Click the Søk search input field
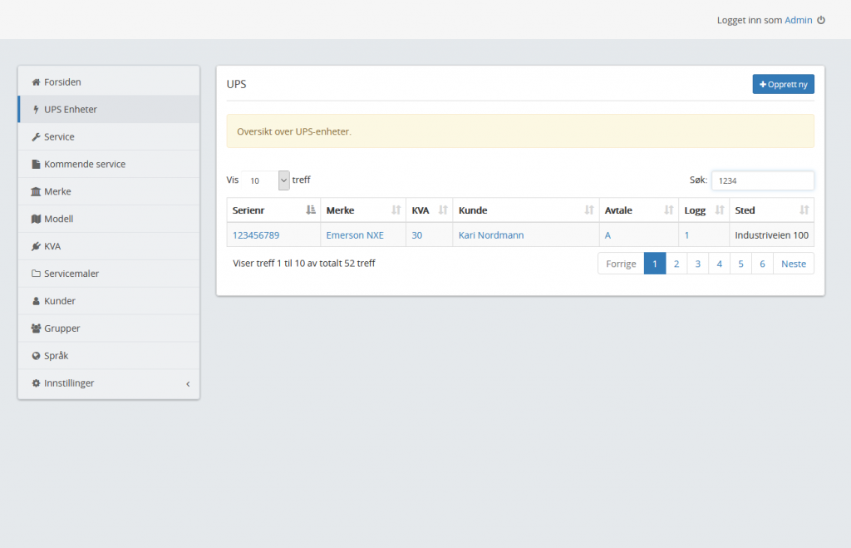Image resolution: width=851 pixels, height=548 pixels. point(762,180)
